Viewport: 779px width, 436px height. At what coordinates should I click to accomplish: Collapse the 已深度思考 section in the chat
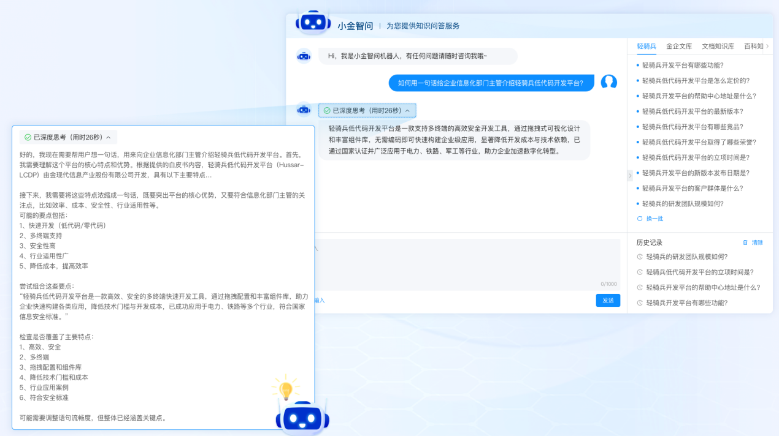point(407,111)
